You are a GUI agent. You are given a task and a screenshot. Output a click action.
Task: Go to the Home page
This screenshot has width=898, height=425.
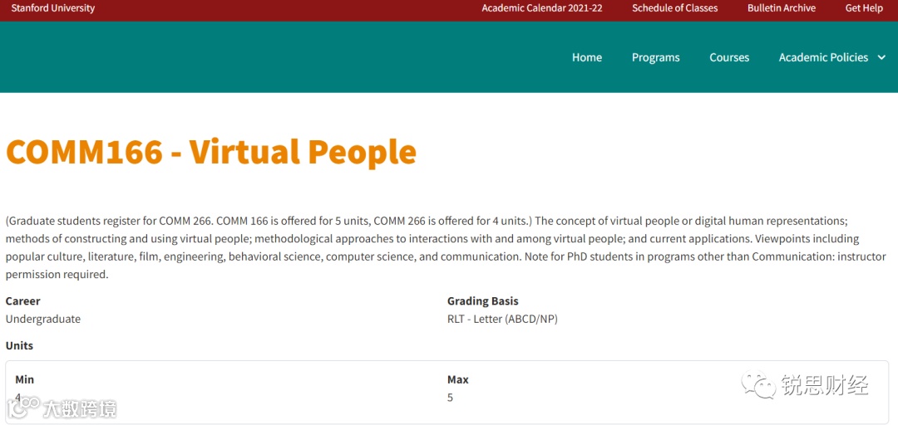tap(587, 57)
